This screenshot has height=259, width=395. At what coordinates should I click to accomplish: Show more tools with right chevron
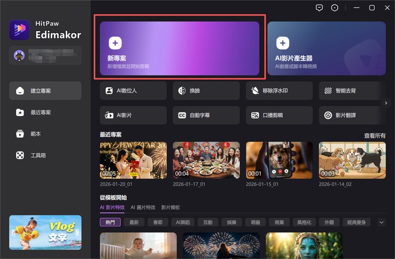pos(386,103)
